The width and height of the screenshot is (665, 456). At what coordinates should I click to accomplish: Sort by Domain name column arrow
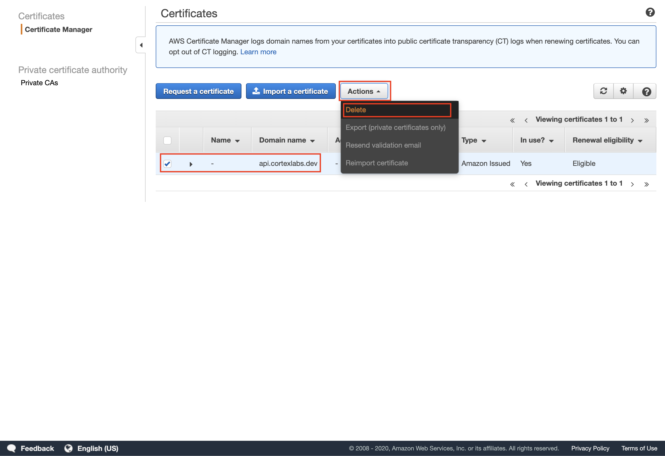click(312, 141)
